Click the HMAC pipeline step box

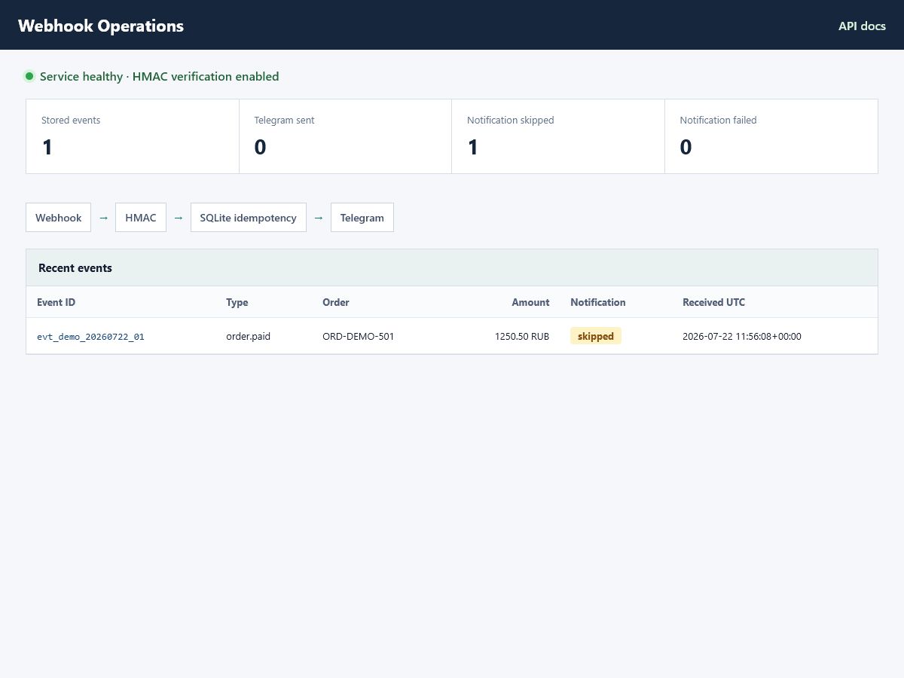pyautogui.click(x=141, y=218)
